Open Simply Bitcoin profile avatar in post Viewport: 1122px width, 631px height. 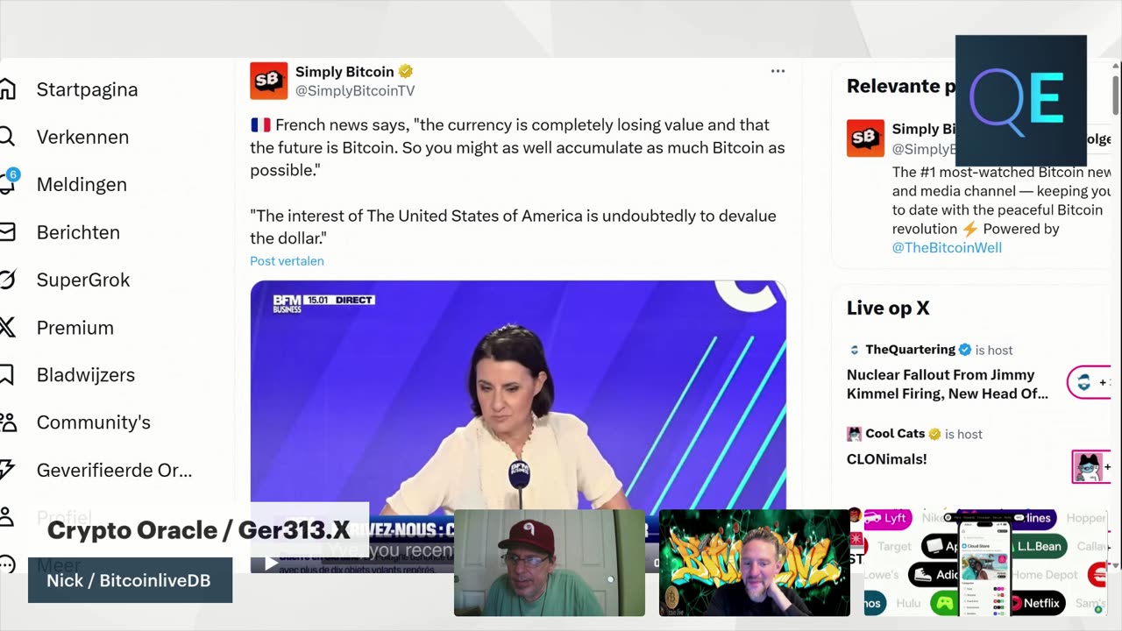[268, 81]
